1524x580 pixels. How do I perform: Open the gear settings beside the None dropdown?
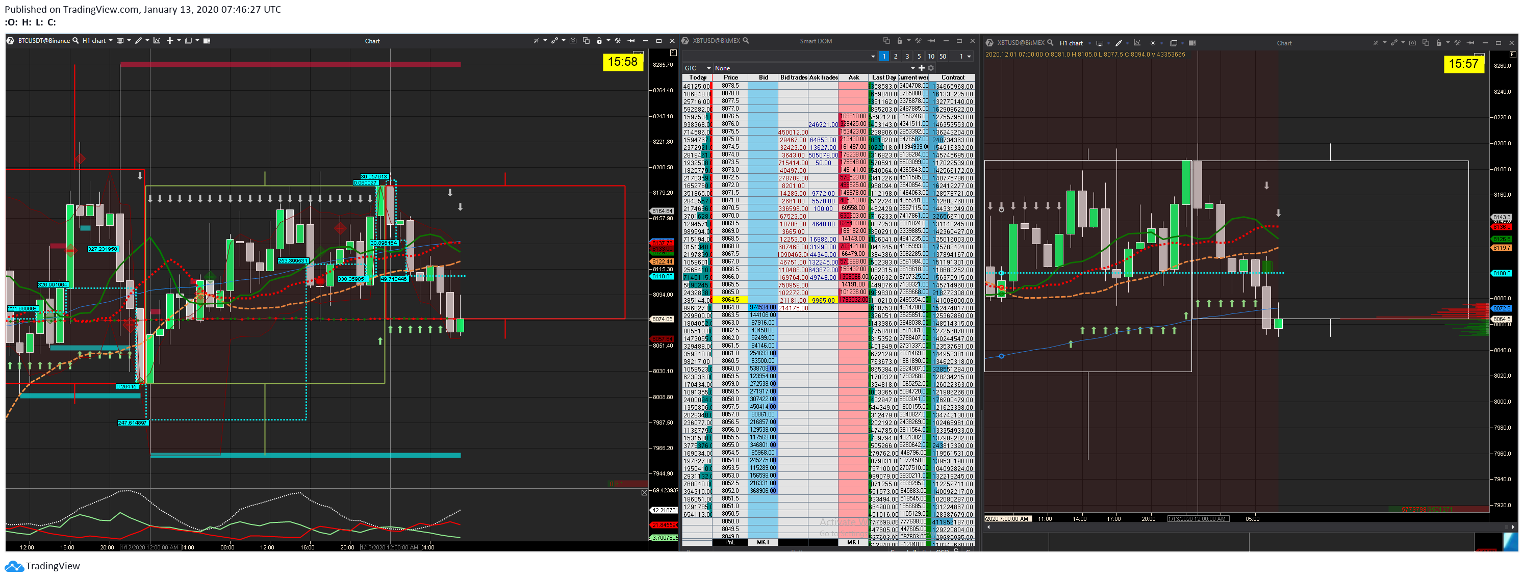click(931, 68)
